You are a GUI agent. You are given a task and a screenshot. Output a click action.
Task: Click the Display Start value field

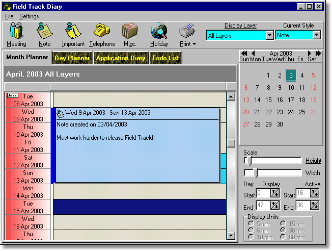tap(263, 193)
